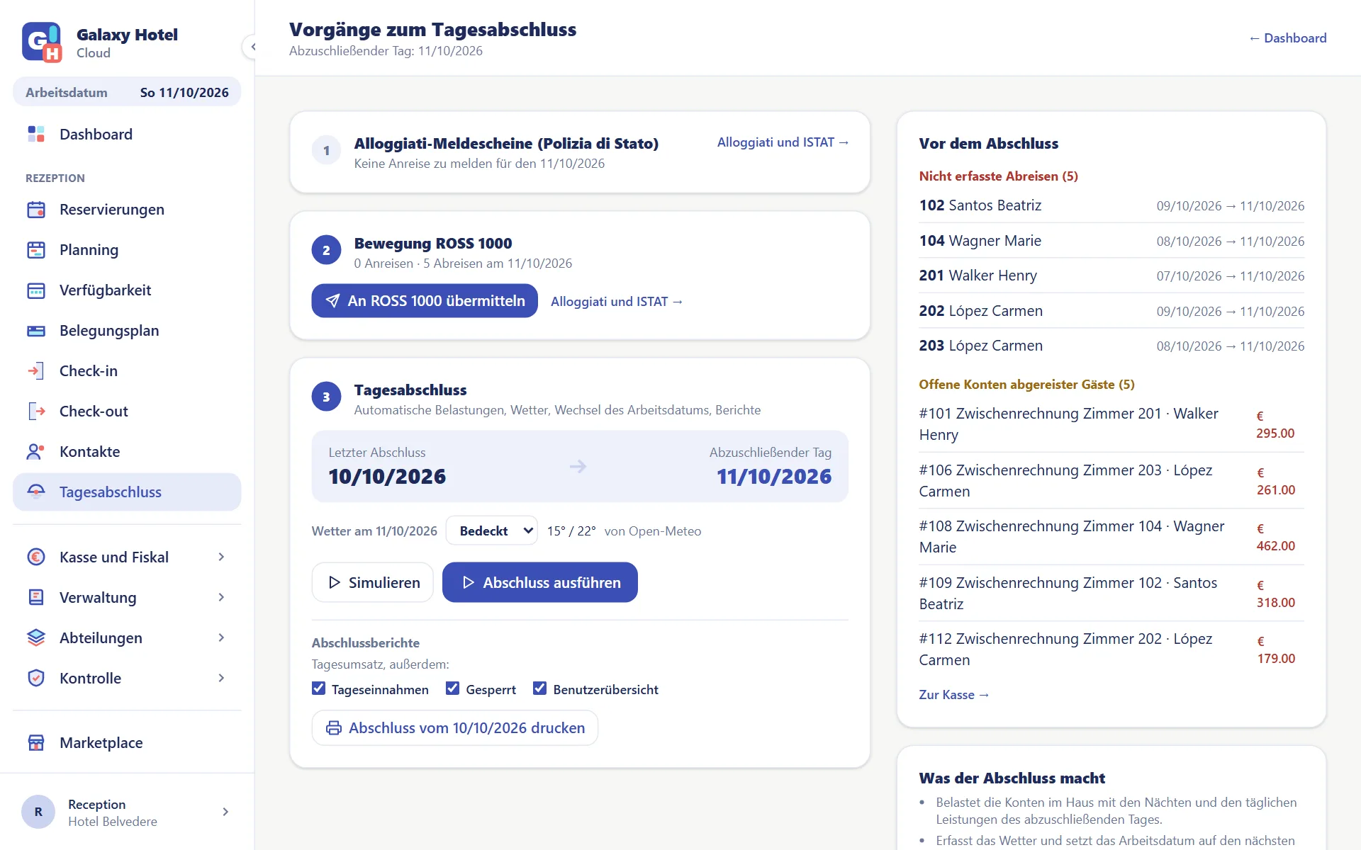Click the Verwaltung icon

(36, 598)
